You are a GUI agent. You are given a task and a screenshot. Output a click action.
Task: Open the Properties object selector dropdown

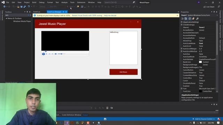point(217,15)
